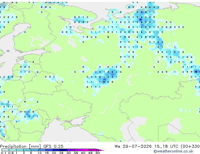Viewport: 200px width, 154px height.
Task: Click the '10' precipitation value in central cluster
Action: [104, 82]
